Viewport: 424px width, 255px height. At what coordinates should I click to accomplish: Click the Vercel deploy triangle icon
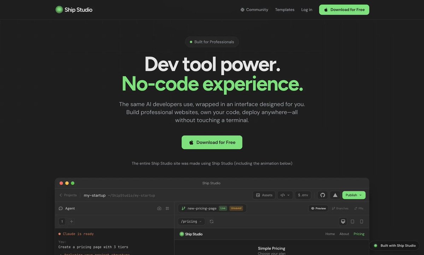pyautogui.click(x=335, y=195)
